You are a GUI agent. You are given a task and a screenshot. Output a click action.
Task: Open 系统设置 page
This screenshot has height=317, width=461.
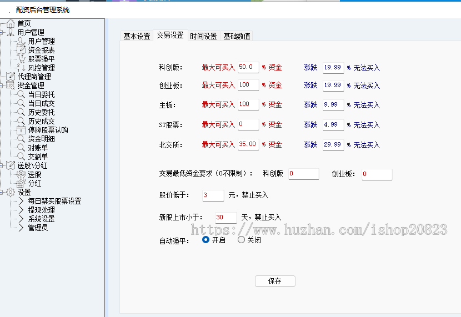[x=41, y=219]
